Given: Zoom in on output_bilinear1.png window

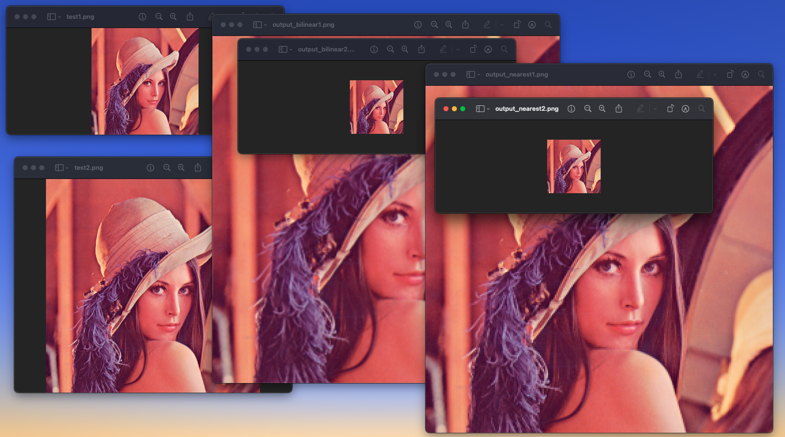Looking at the screenshot, I should pos(449,25).
